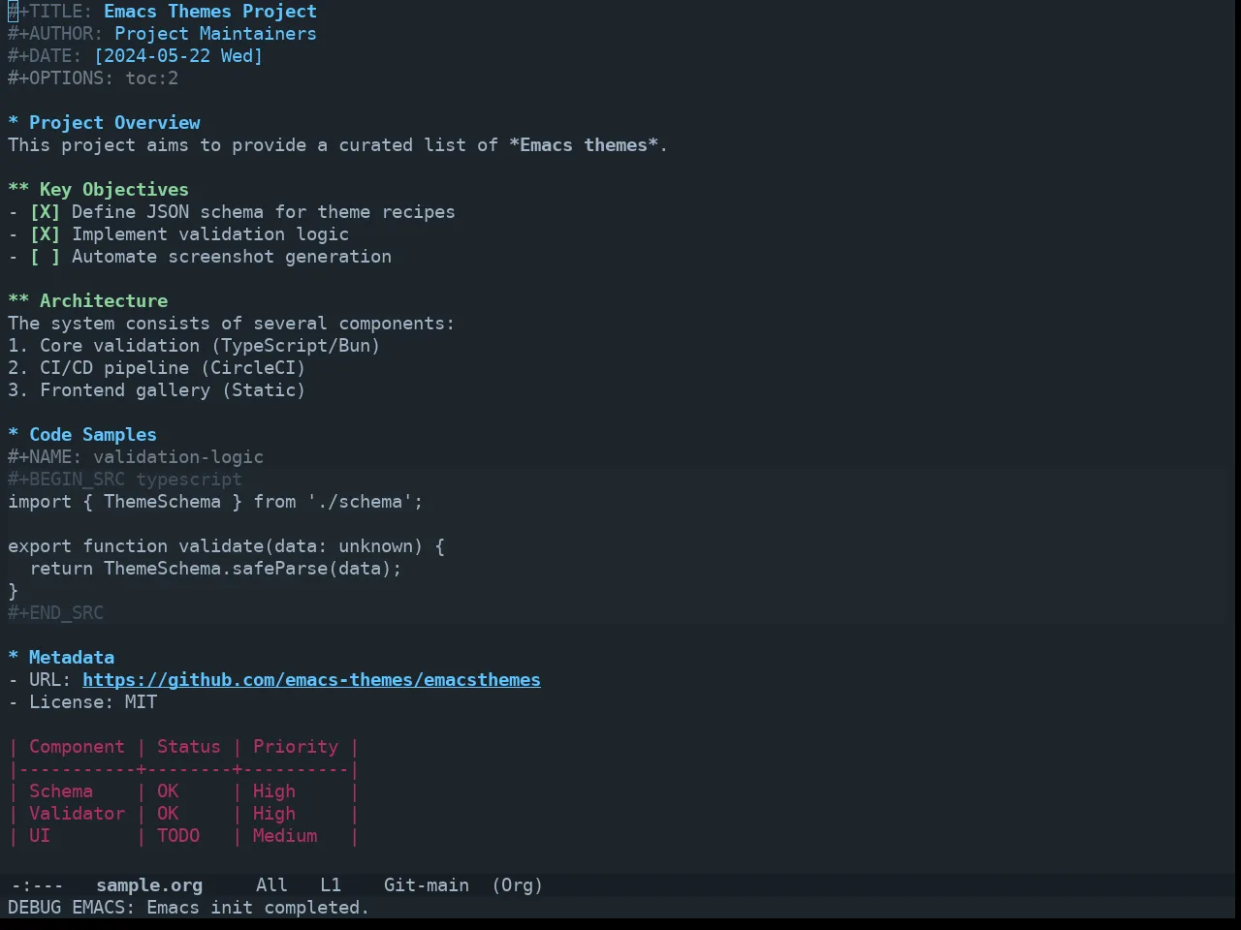Click the mode line status dashes indicator

(37, 885)
